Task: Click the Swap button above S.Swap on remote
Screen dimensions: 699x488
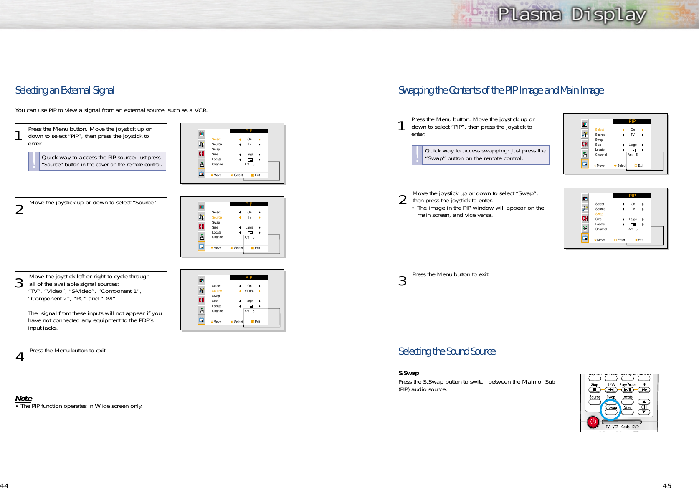Action: [611, 402]
